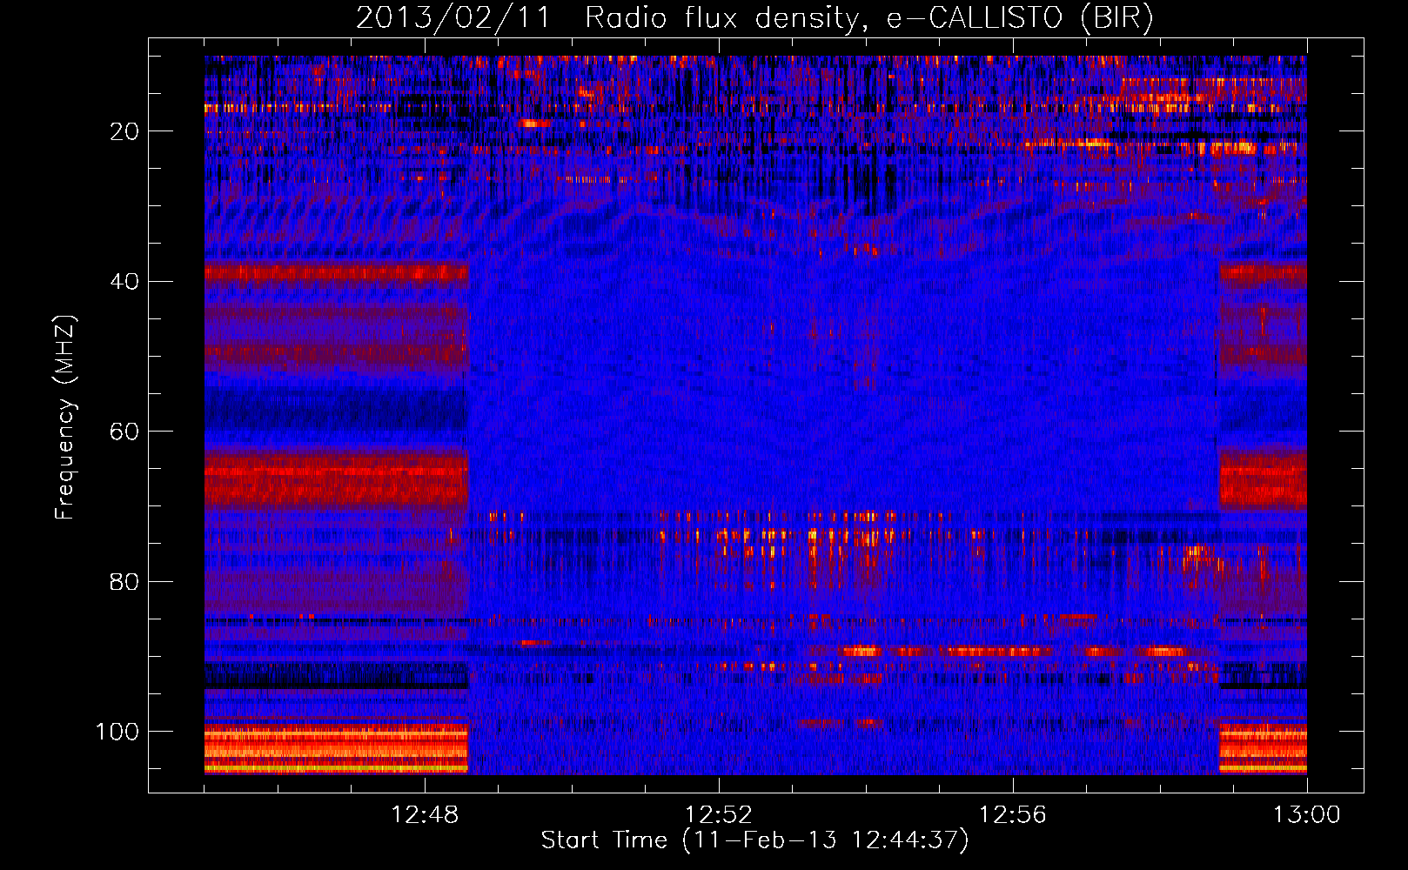Click the 100 frequency tick label

point(117,732)
